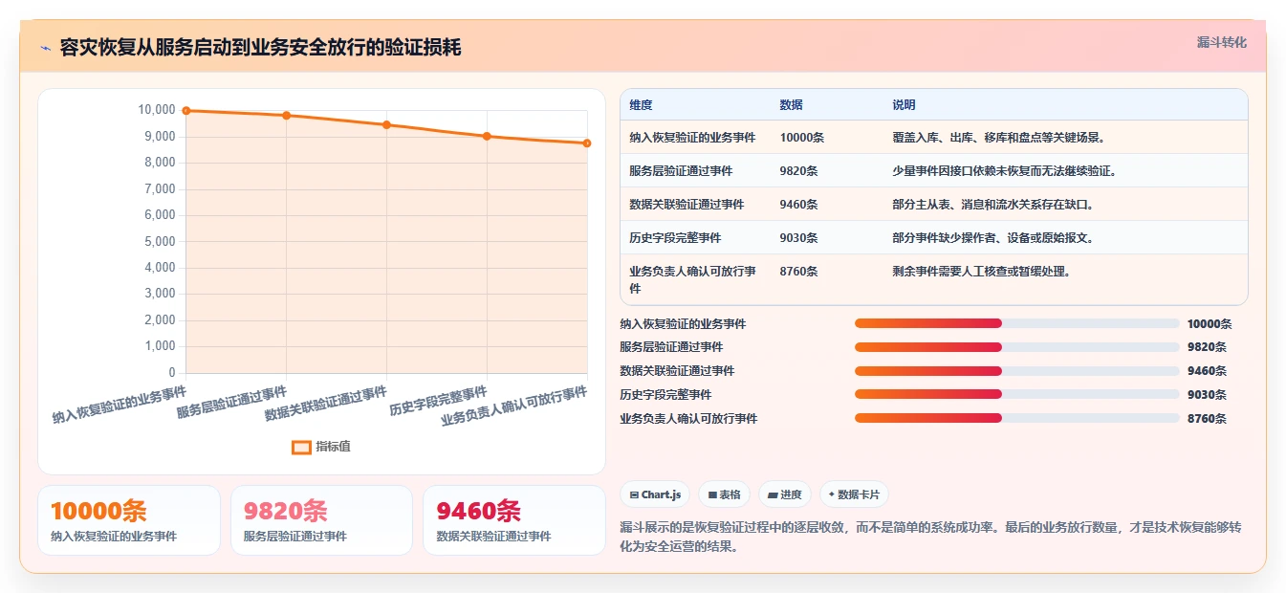The image size is (1286, 593).
Task: Select table row 服务层验证通过事件
Action: 934,170
